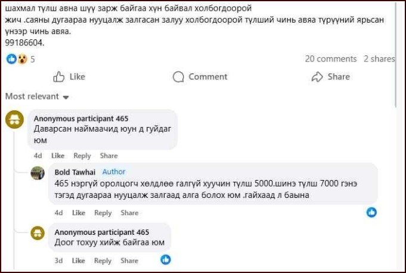This screenshot has height=273, width=406.
Task: Like the first anonymous comment
Action: point(58,156)
